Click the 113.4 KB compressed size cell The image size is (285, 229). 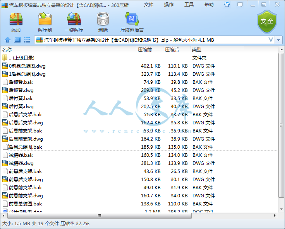coord(178,74)
